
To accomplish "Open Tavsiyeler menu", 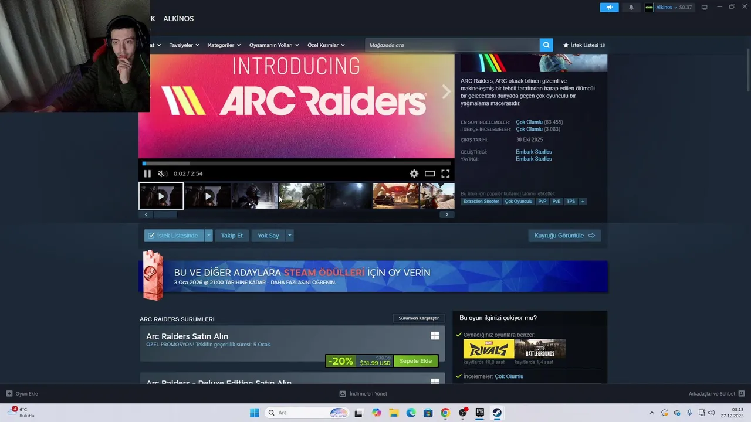I will [184, 45].
